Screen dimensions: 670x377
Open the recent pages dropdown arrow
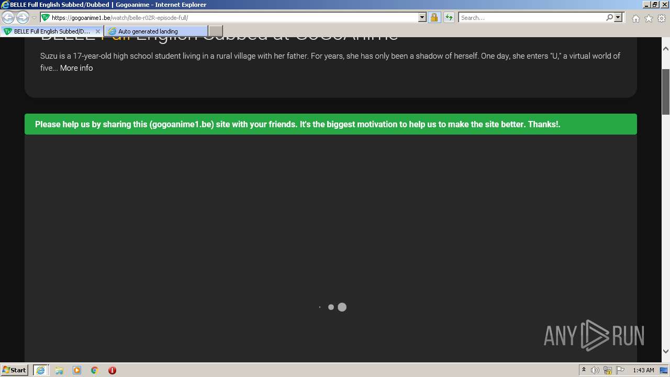pos(34,18)
